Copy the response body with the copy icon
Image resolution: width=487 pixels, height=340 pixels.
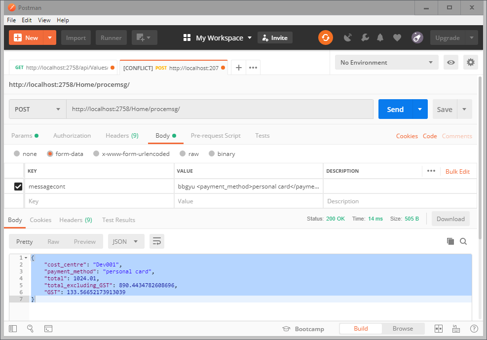(450, 241)
